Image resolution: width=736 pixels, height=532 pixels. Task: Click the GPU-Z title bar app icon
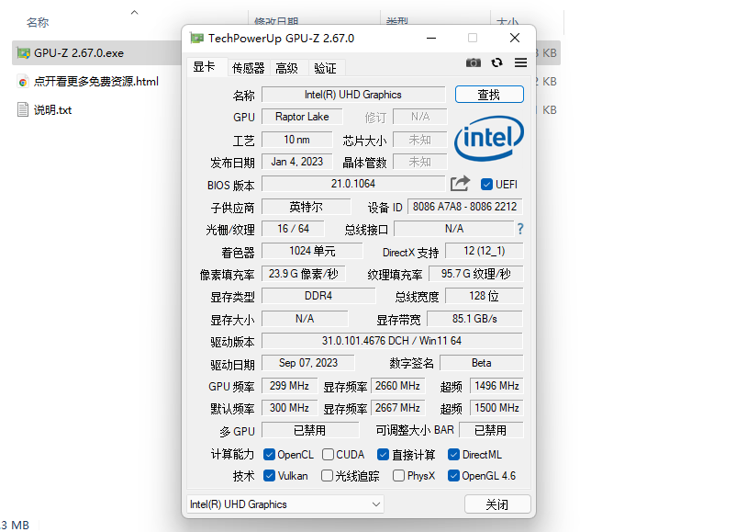coord(196,38)
